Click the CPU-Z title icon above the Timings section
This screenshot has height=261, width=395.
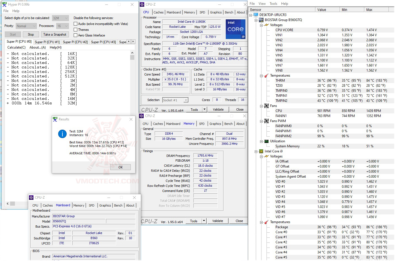[x=141, y=116]
